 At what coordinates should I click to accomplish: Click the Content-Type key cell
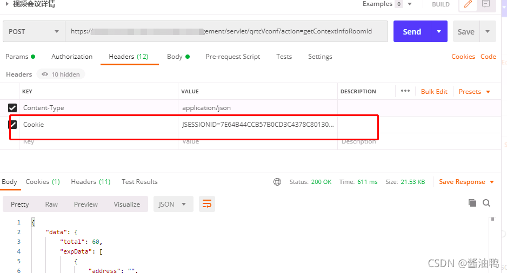click(x=98, y=108)
